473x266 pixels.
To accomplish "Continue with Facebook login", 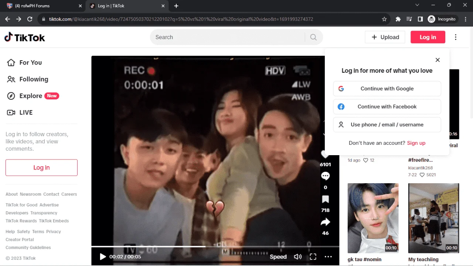I will [x=387, y=107].
